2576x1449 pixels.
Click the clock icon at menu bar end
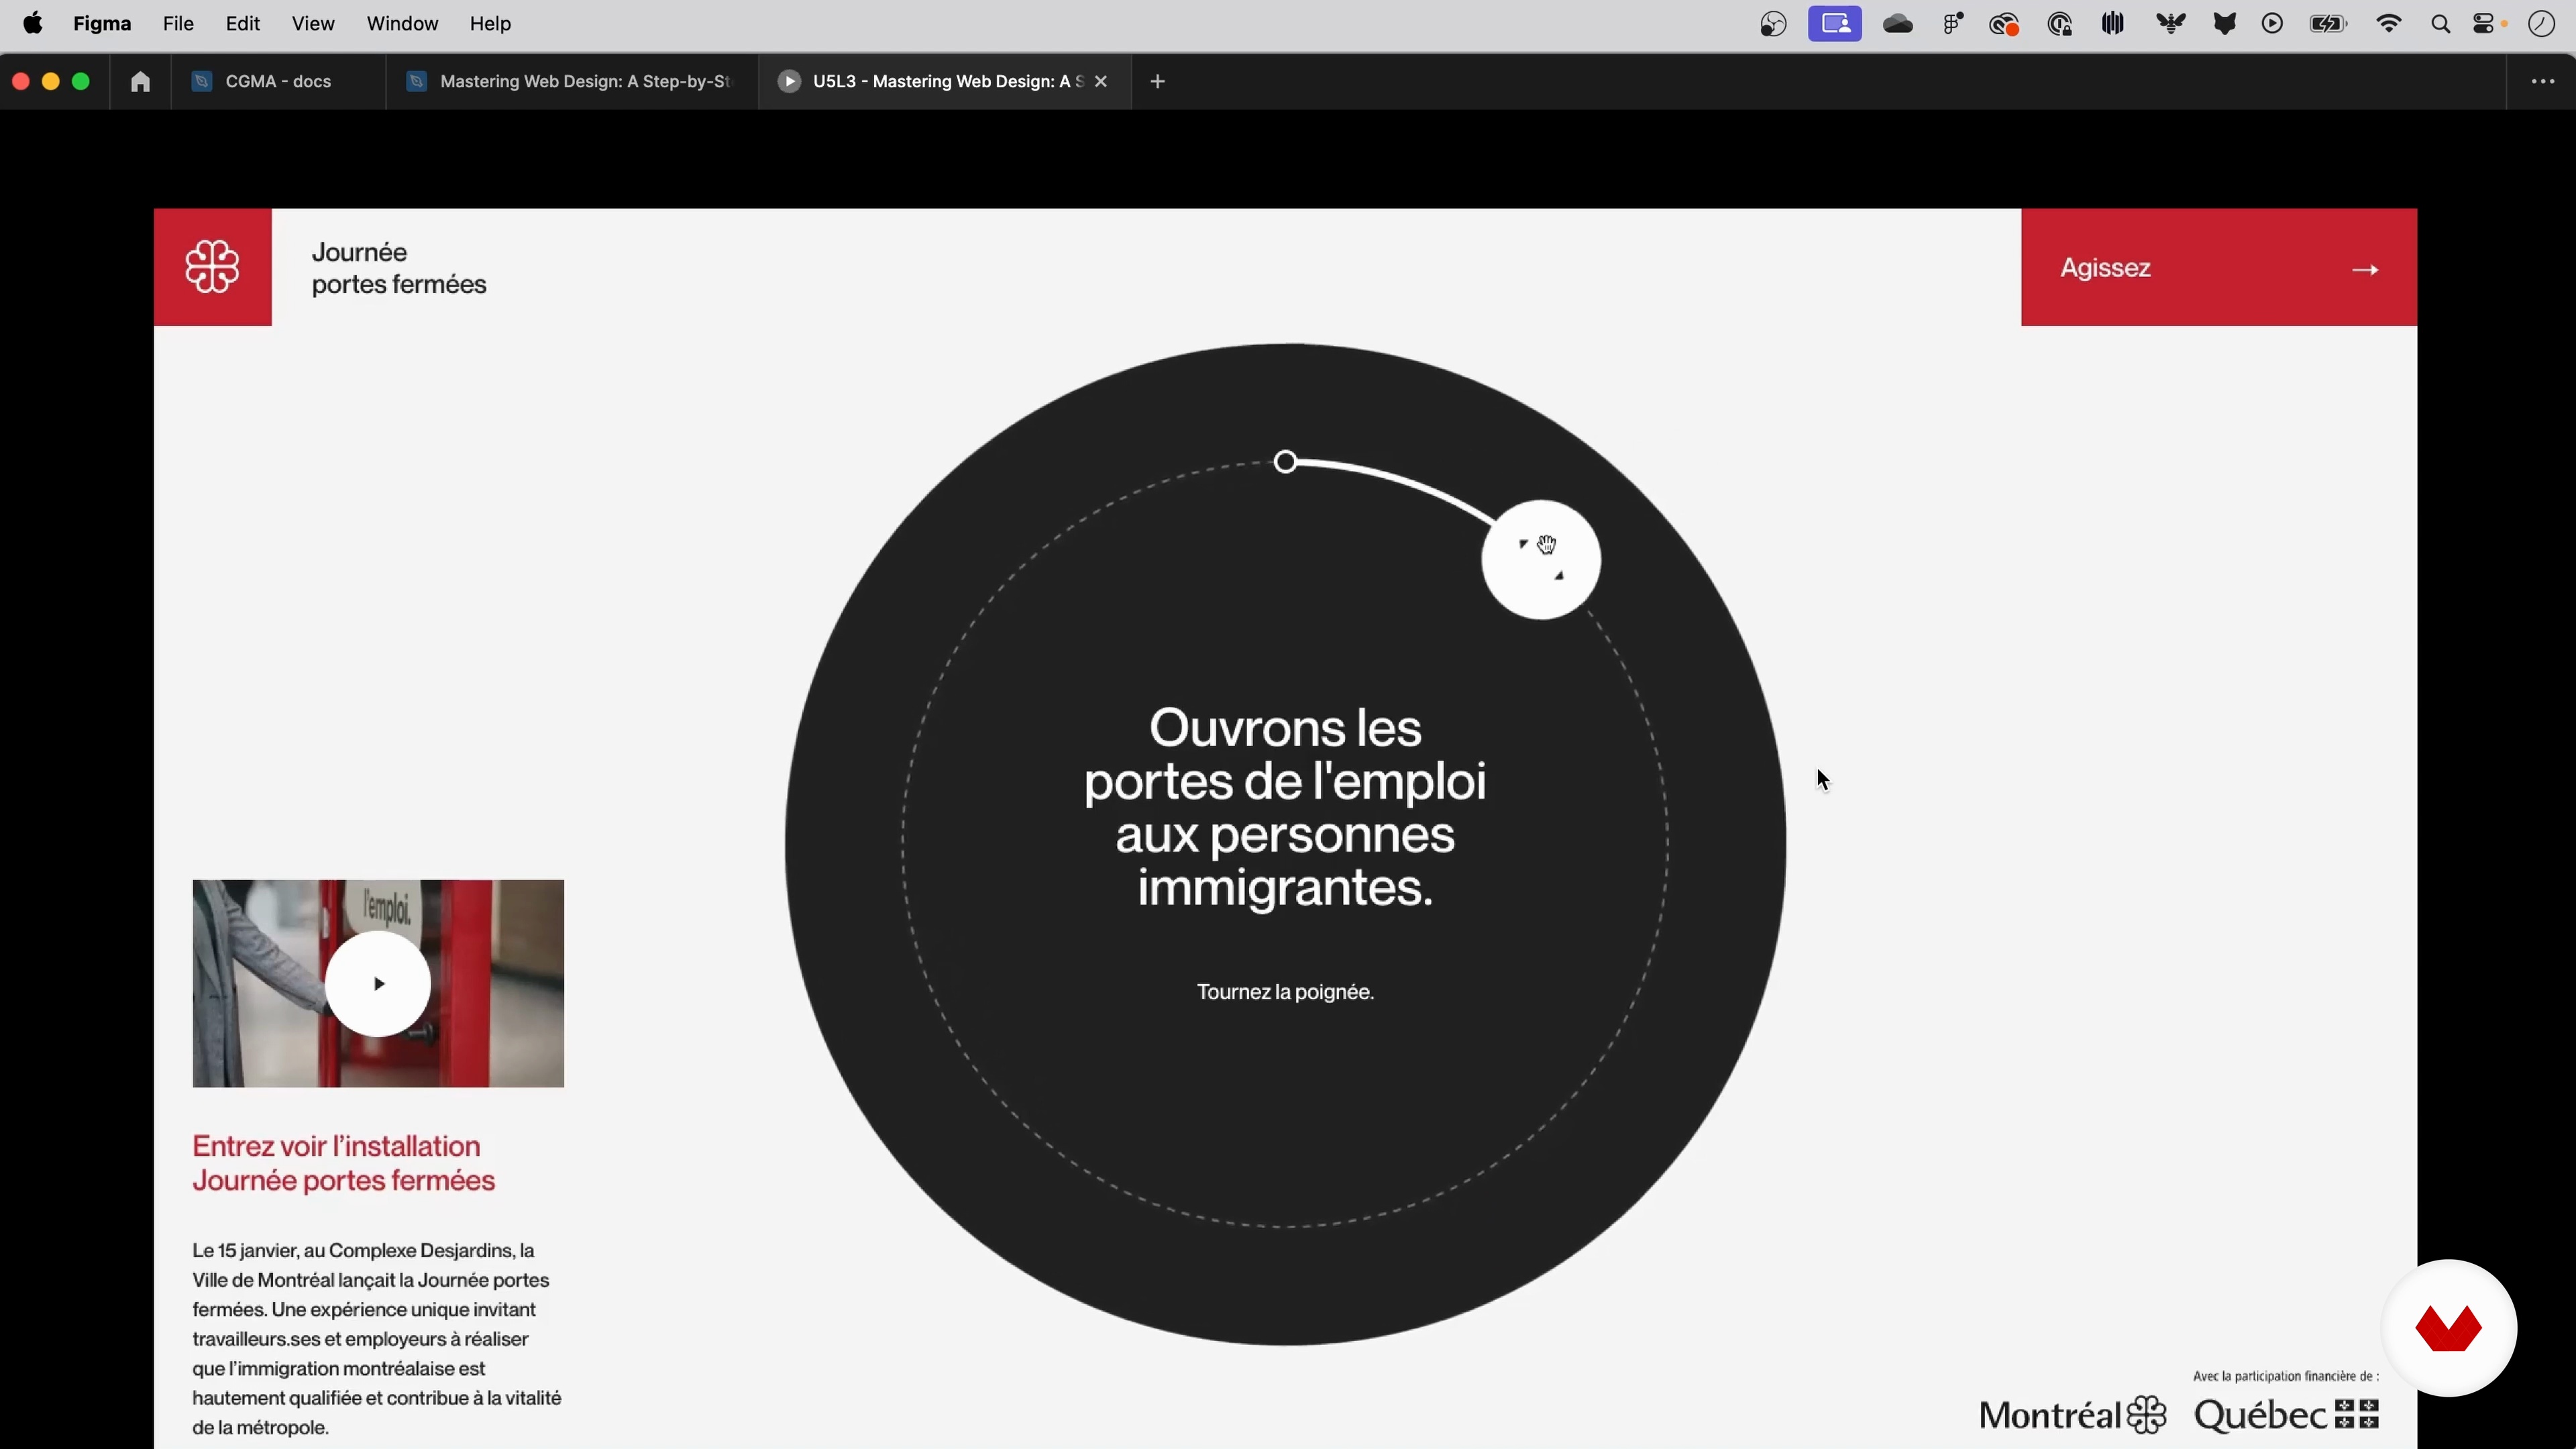click(x=2542, y=24)
